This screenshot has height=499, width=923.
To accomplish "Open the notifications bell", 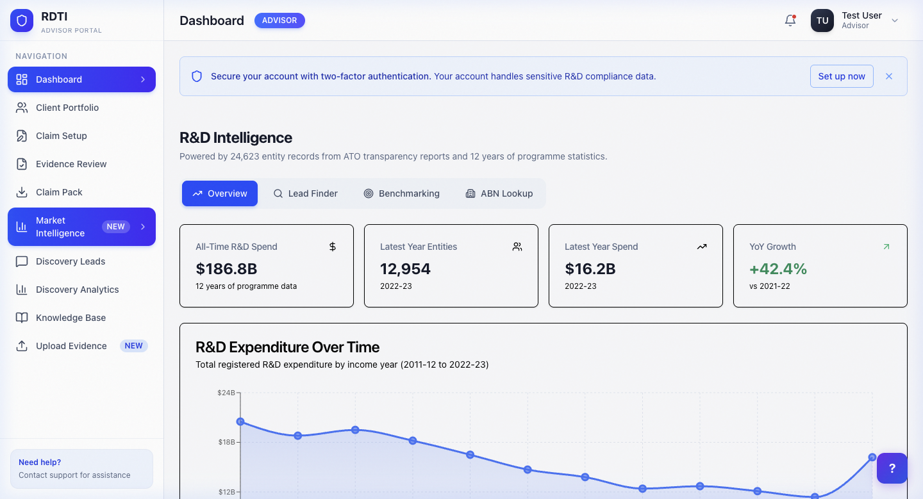I will [790, 20].
